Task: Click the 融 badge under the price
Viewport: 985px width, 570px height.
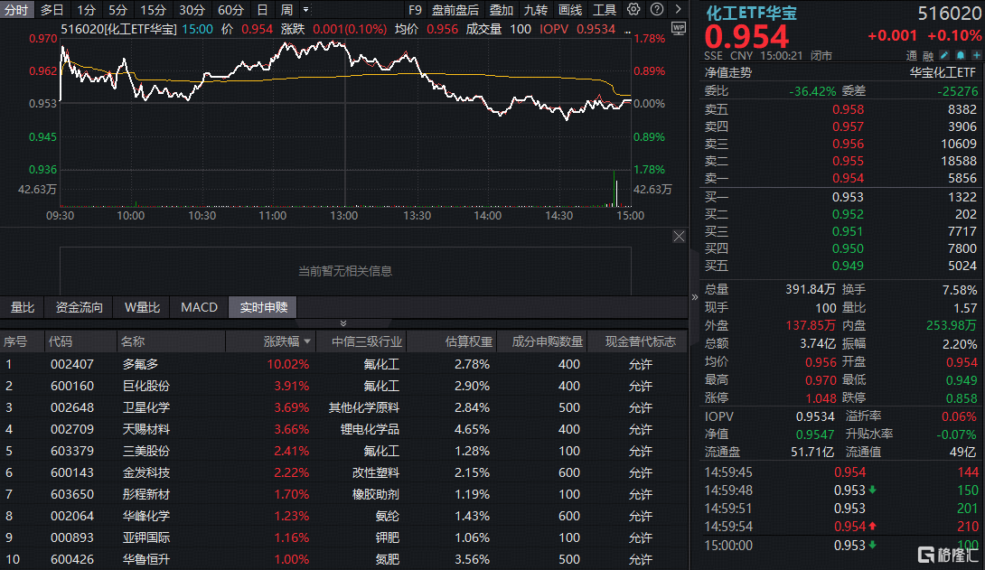Action: pyautogui.click(x=928, y=56)
